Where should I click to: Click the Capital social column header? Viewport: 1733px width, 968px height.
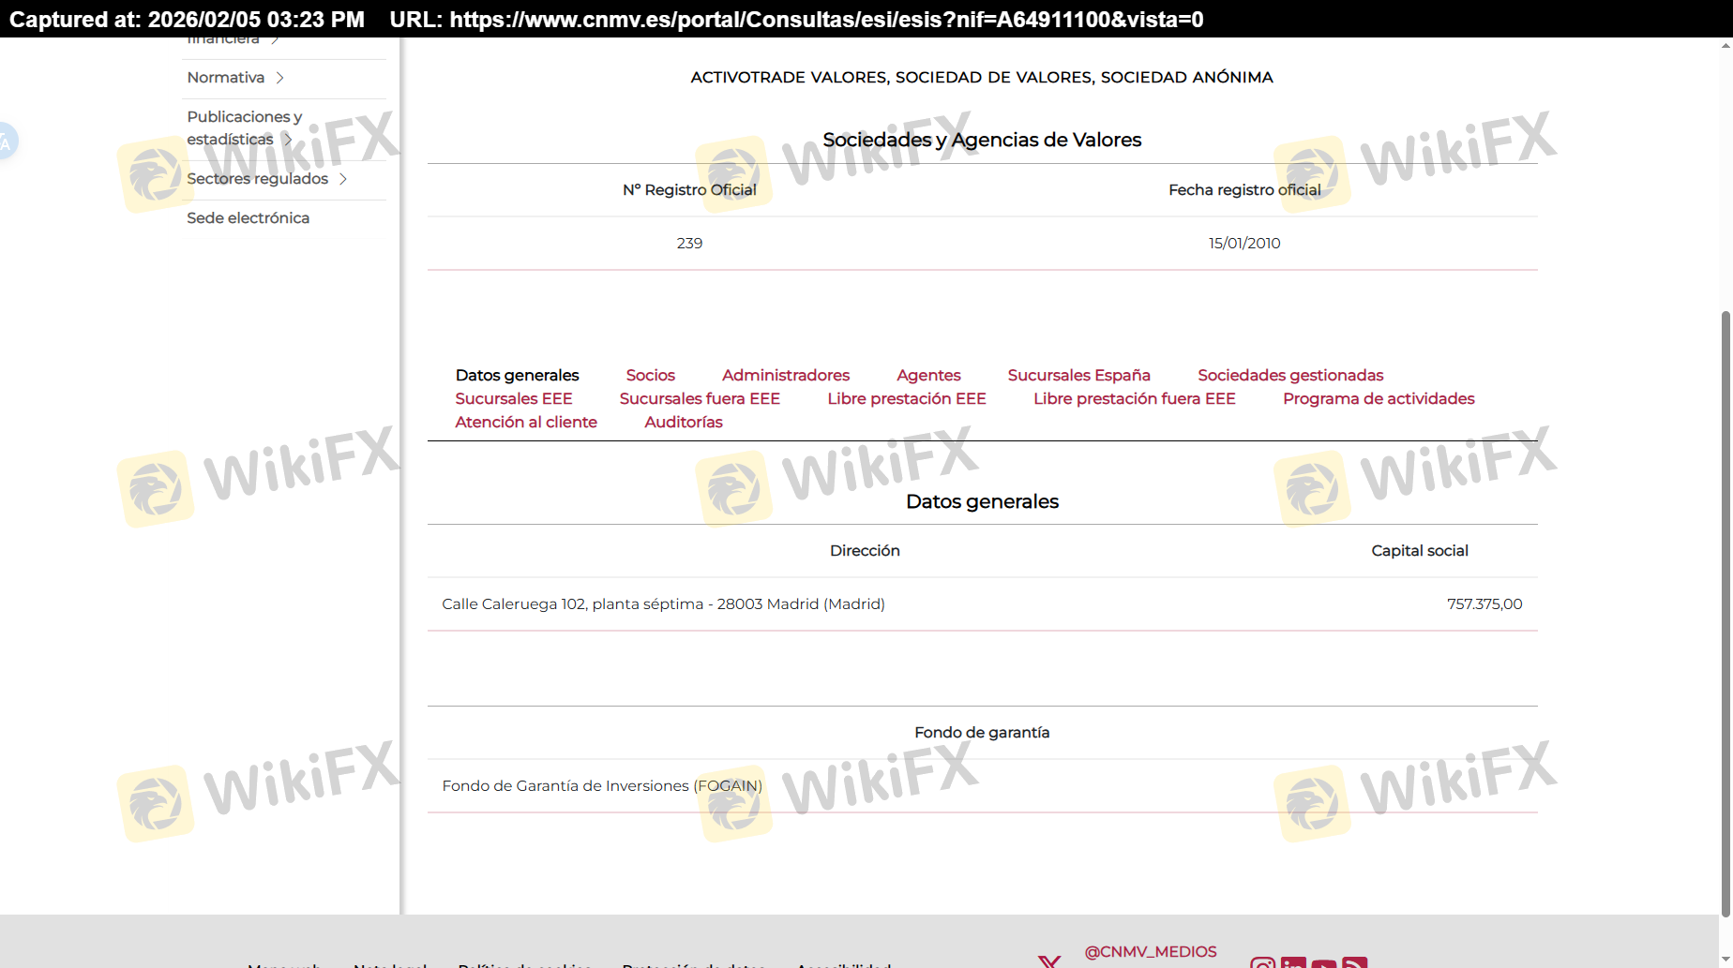click(x=1420, y=551)
